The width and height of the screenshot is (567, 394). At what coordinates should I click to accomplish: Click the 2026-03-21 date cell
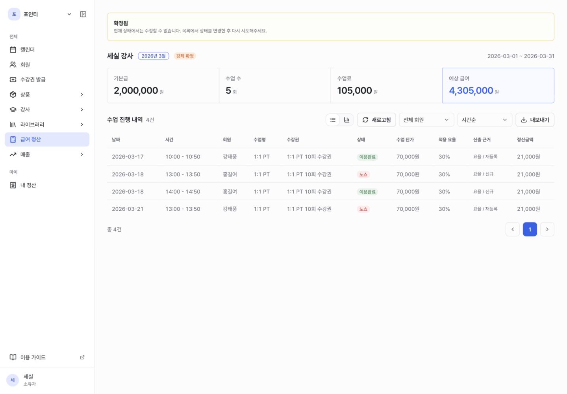128,209
